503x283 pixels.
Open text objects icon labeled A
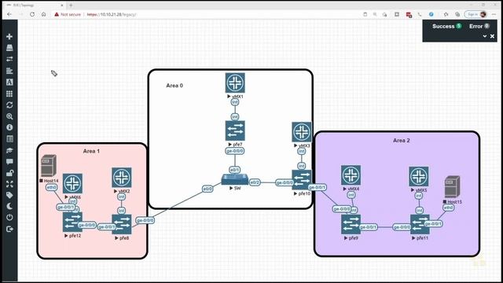(x=9, y=82)
